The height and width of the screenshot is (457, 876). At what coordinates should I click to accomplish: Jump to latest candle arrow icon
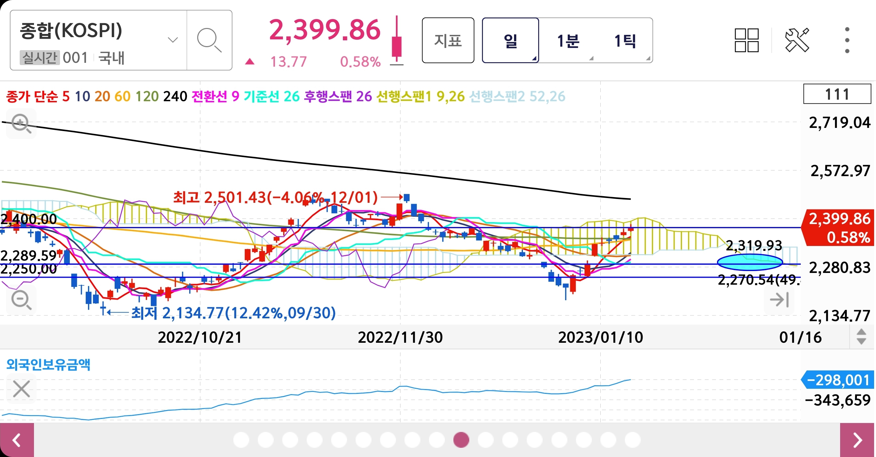(779, 300)
